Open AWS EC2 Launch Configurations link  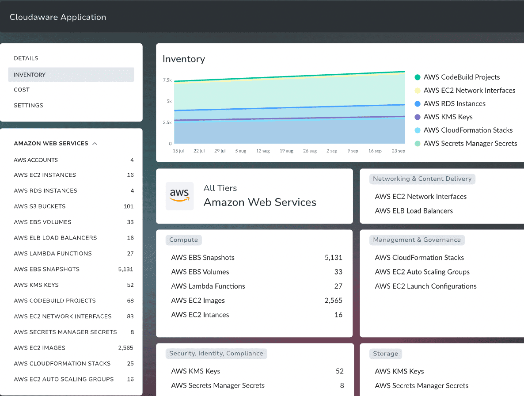point(426,286)
